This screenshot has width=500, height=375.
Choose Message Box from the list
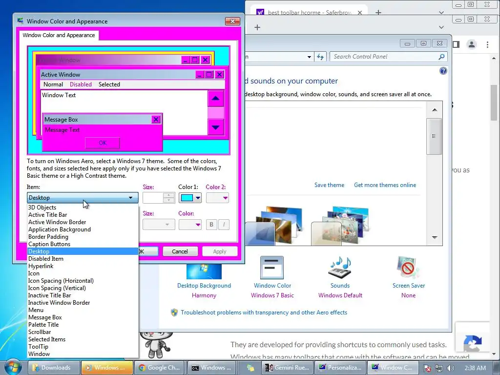[x=83, y=317]
